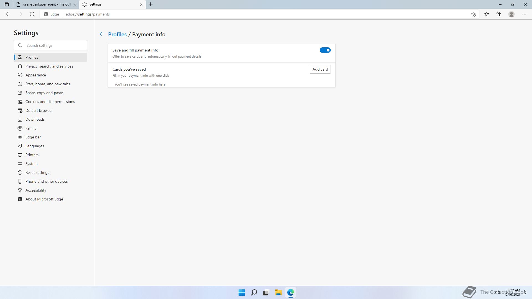This screenshot has width=532, height=299.
Task: Open the Collections icon in toolbar
Action: (499, 14)
